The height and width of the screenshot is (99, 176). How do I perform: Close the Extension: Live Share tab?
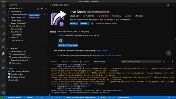tap(70, 5)
